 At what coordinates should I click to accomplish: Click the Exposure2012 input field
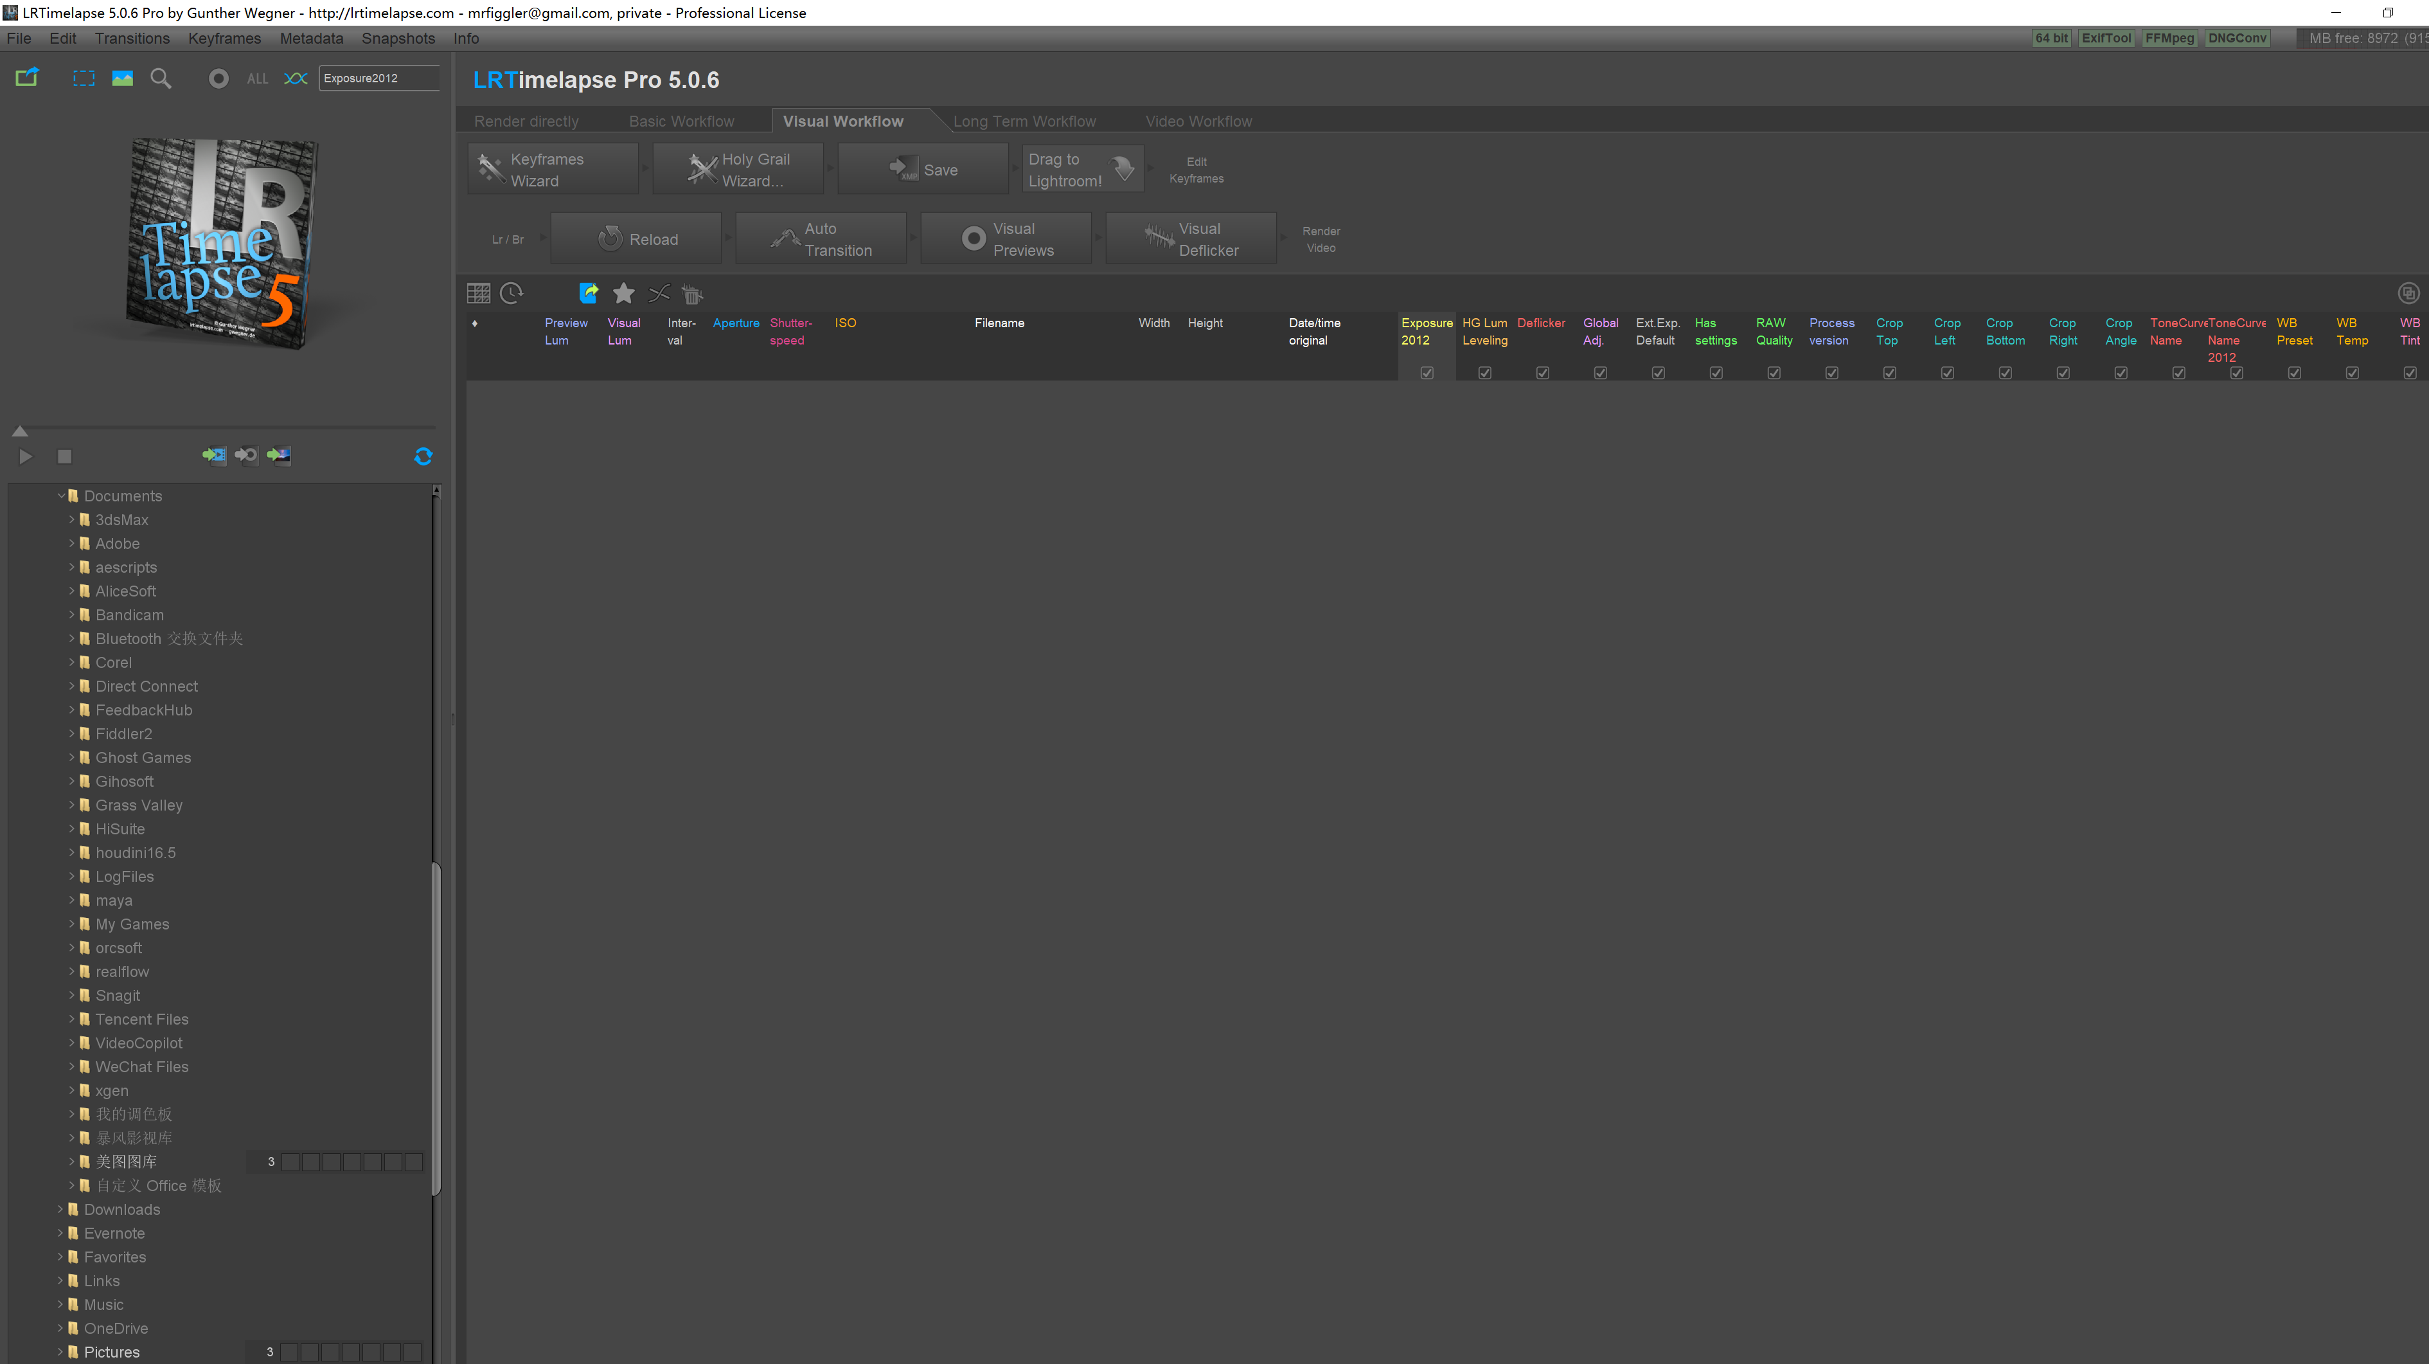tap(379, 78)
